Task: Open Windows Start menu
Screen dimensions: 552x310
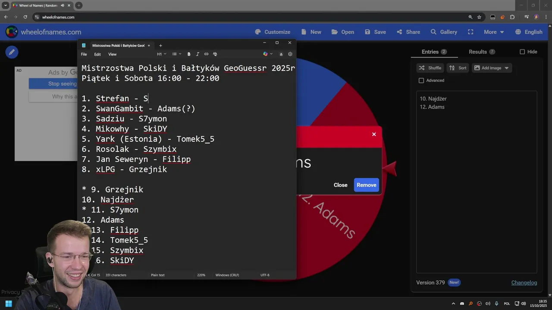Action: pyautogui.click(x=8, y=304)
